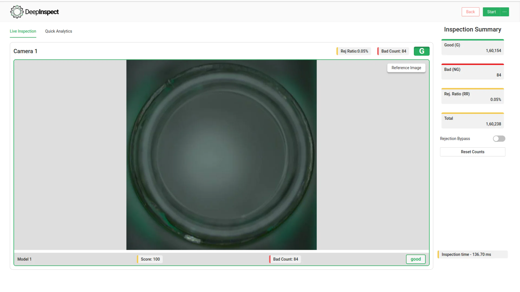Click the bottom Bad Count: 84 badge
Screen dimensions: 520x292
point(285,259)
